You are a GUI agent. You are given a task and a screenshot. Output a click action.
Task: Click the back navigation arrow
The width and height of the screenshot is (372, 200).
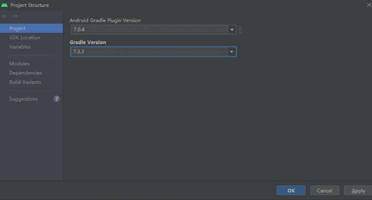pos(4,16)
